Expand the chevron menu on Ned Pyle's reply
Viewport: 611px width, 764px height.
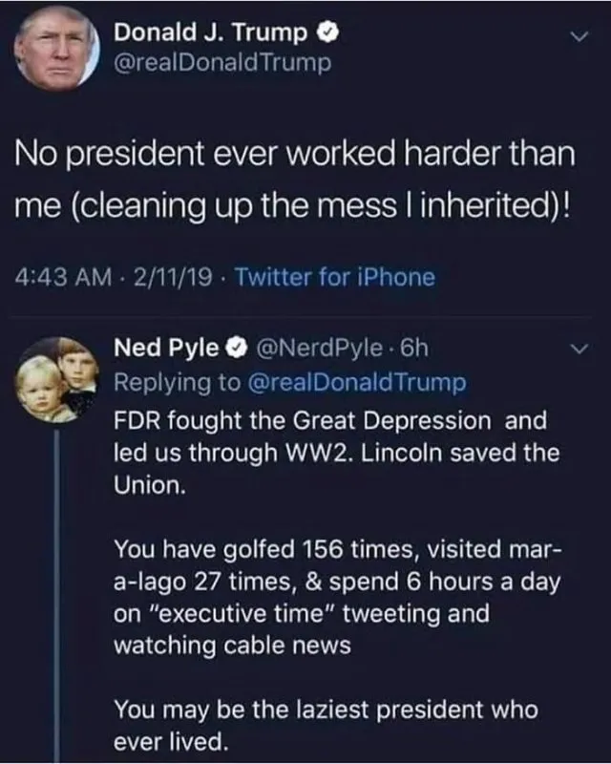pyautogui.click(x=575, y=351)
